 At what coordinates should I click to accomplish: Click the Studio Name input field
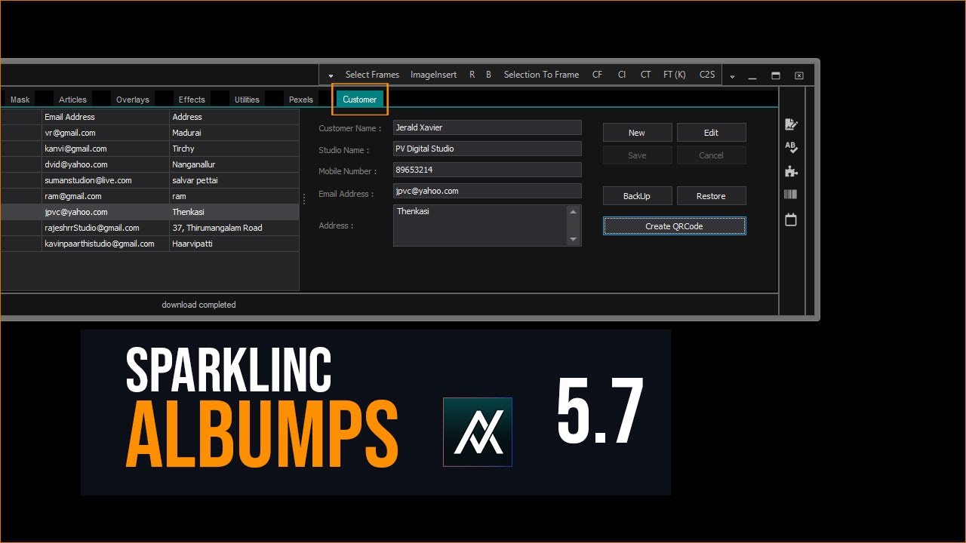pyautogui.click(x=488, y=149)
